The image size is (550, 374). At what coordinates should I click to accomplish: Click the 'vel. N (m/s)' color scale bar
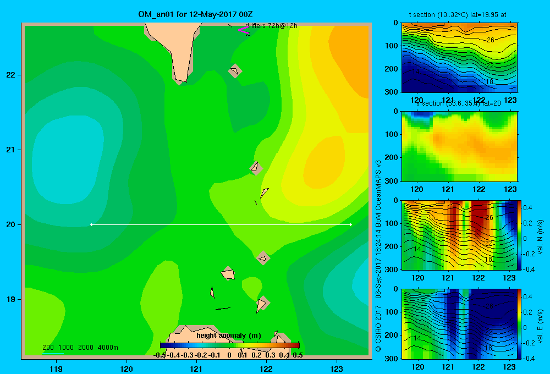click(520, 235)
